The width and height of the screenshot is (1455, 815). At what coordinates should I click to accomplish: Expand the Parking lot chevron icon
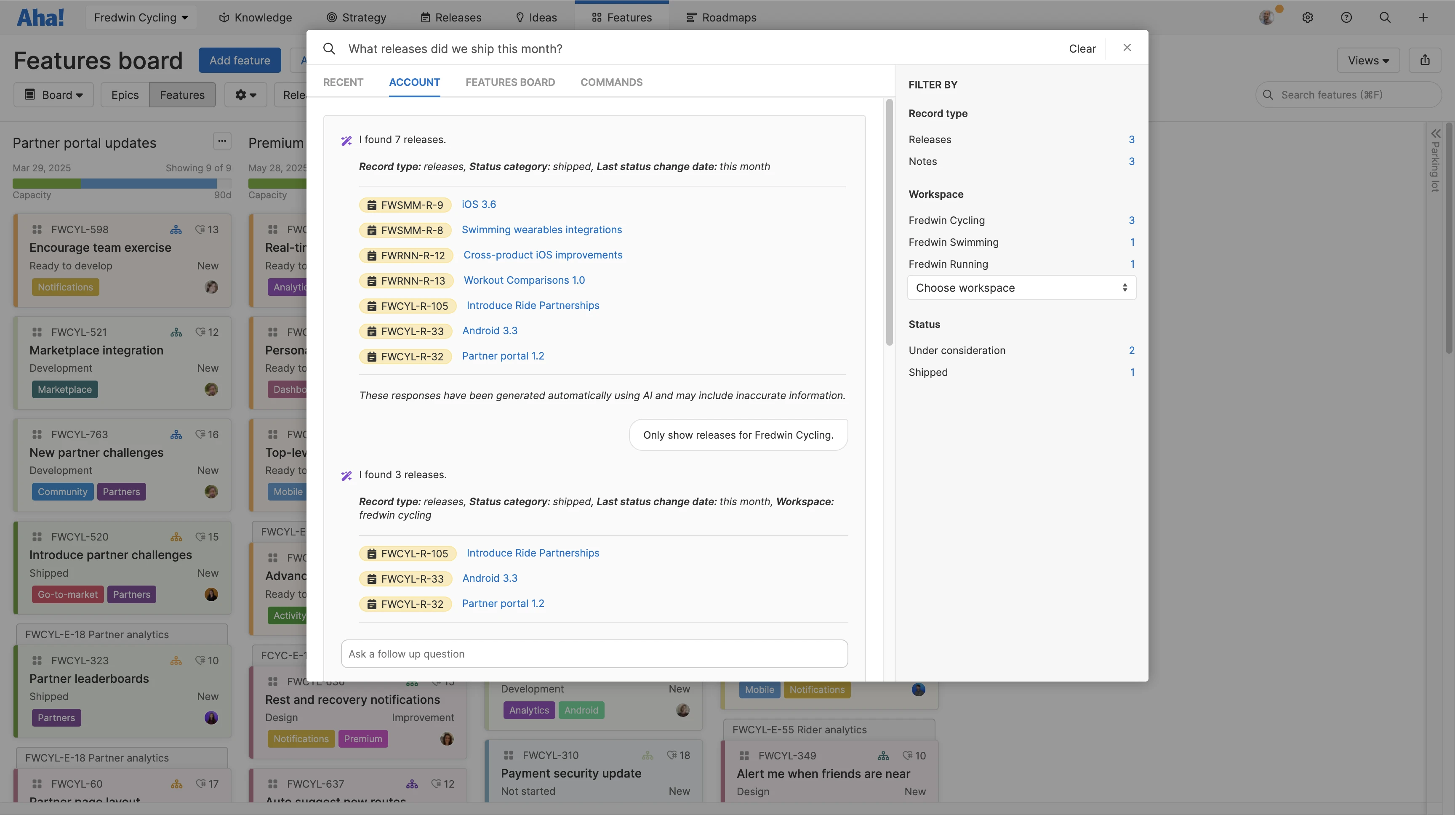[x=1435, y=134]
